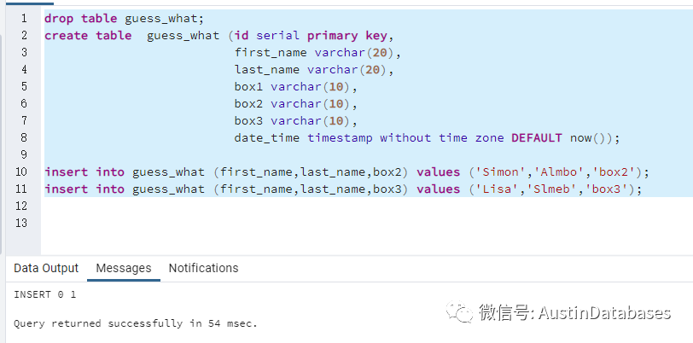This screenshot has width=693, height=343.
Task: Switch to the Messages tab
Action: pyautogui.click(x=124, y=268)
